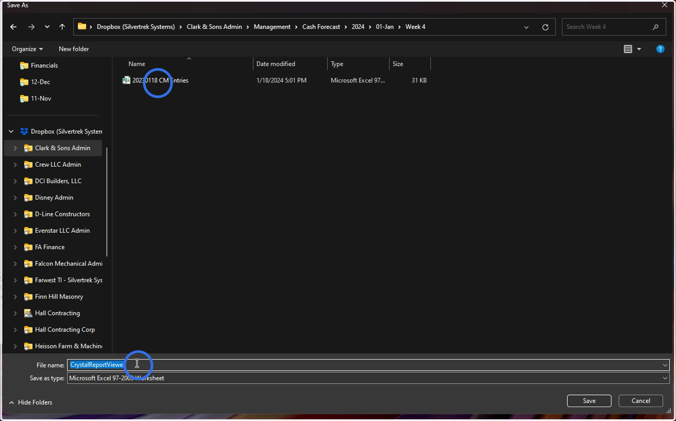Click the 1/18/2024 5:01 PM date cell
The width and height of the screenshot is (676, 421).
coord(281,81)
